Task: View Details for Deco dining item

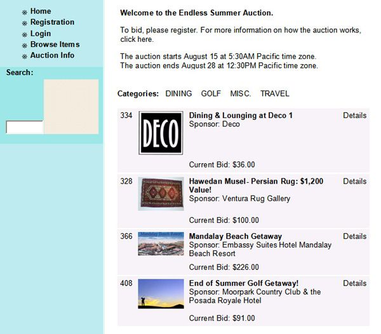Action: 354,116
